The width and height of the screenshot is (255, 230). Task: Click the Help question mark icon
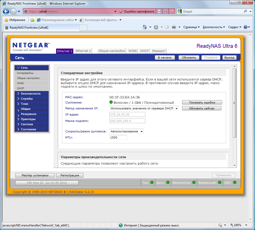point(245,27)
